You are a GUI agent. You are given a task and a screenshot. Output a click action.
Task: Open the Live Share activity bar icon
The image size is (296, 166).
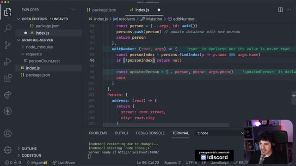[7, 95]
